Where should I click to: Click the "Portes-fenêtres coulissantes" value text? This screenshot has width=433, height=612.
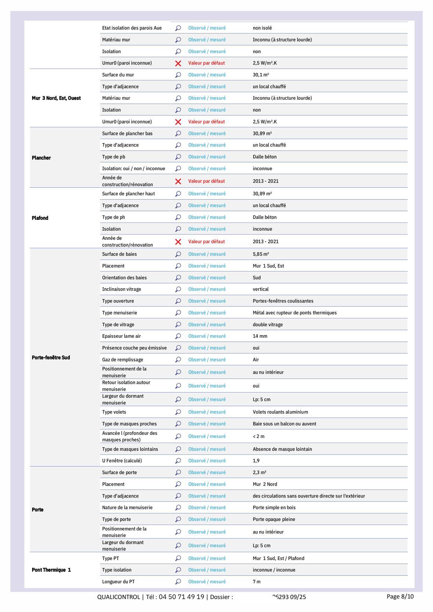pos(283,301)
